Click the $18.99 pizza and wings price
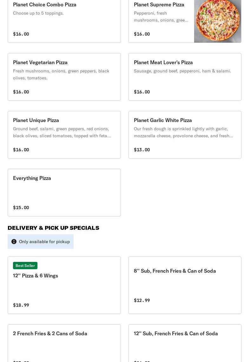The height and width of the screenshot is (362, 249). (x=21, y=305)
